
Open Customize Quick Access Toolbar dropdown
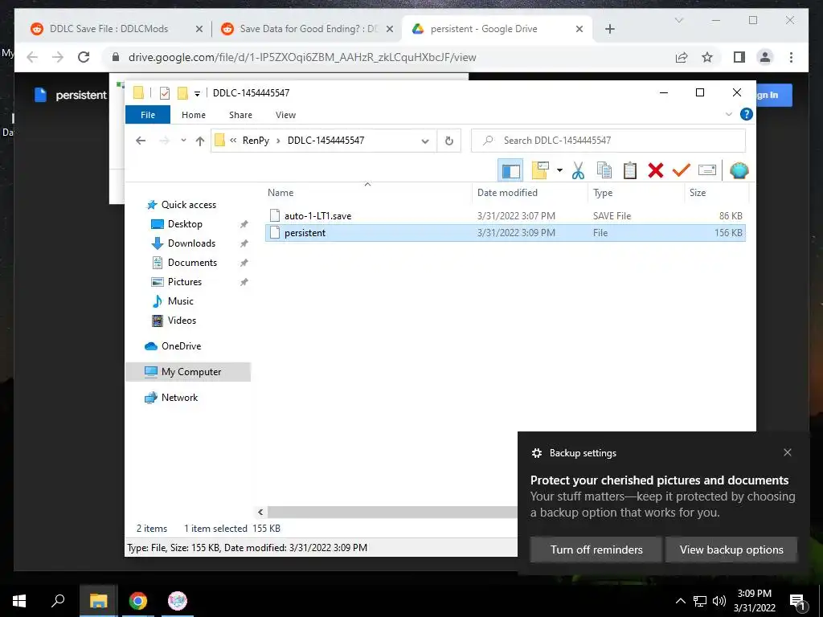click(197, 93)
